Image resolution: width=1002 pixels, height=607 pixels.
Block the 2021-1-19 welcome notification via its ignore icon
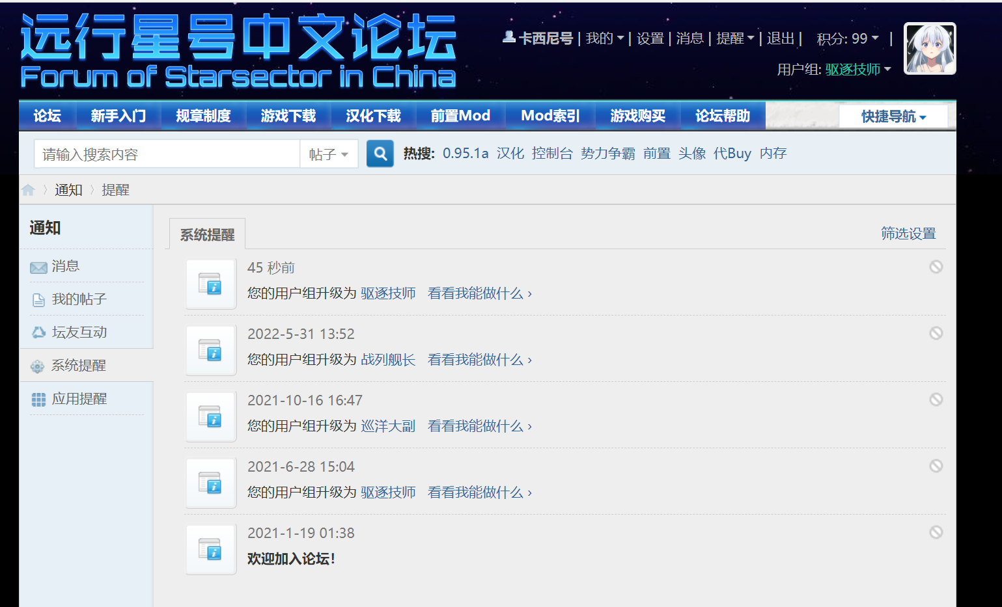click(936, 532)
